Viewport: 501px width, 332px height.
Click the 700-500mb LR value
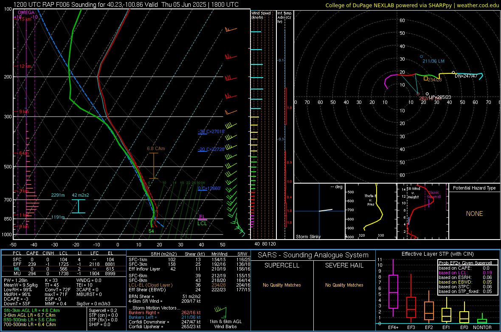tap(30, 324)
